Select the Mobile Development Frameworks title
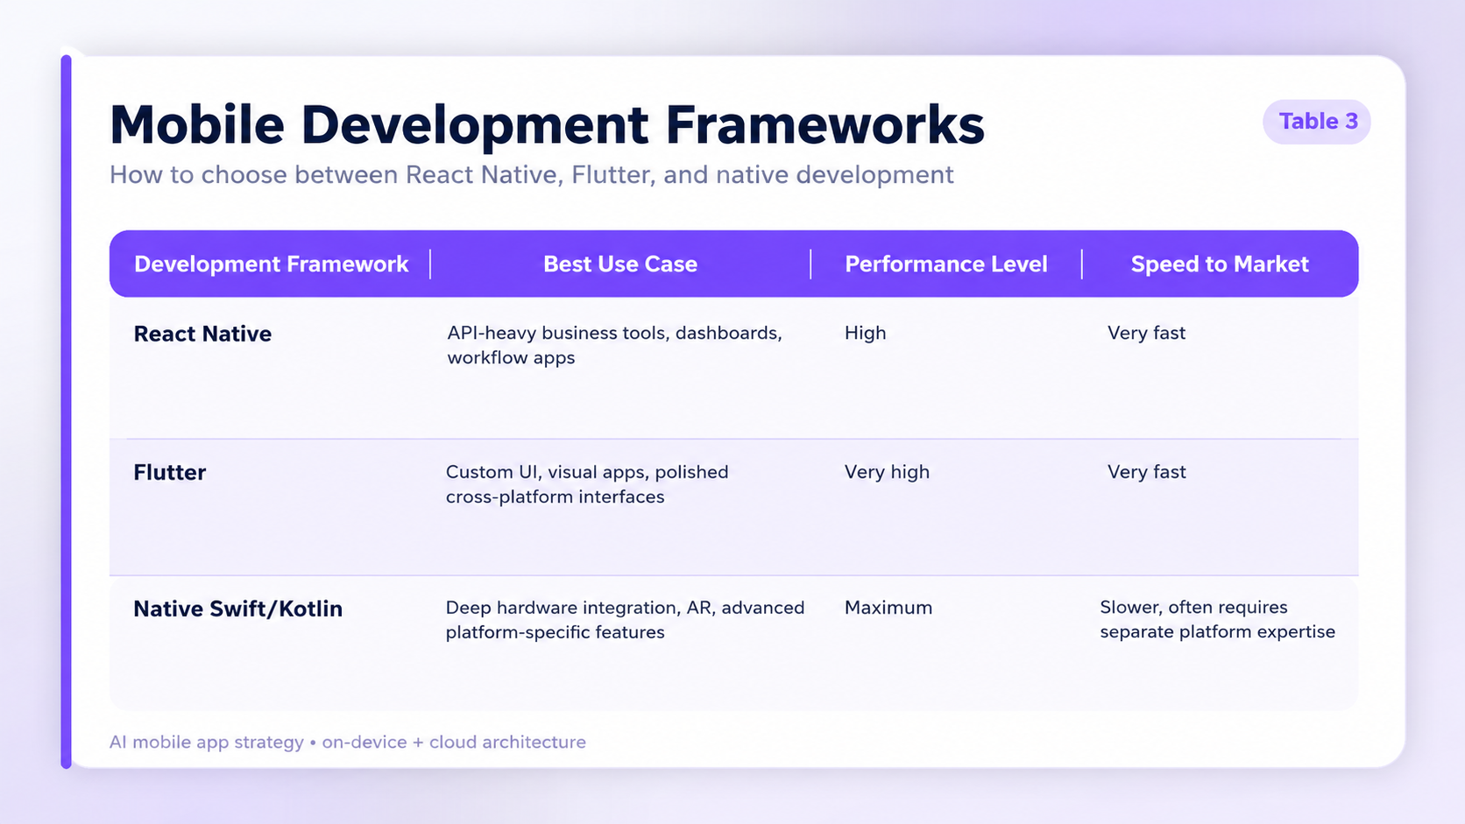Image resolution: width=1465 pixels, height=824 pixels. click(x=547, y=124)
